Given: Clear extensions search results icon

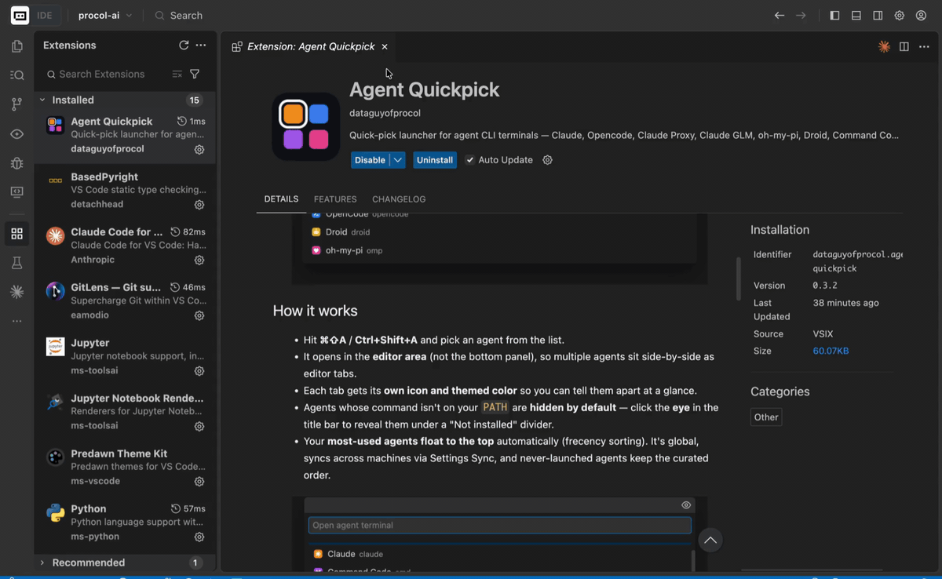Looking at the screenshot, I should tap(177, 74).
